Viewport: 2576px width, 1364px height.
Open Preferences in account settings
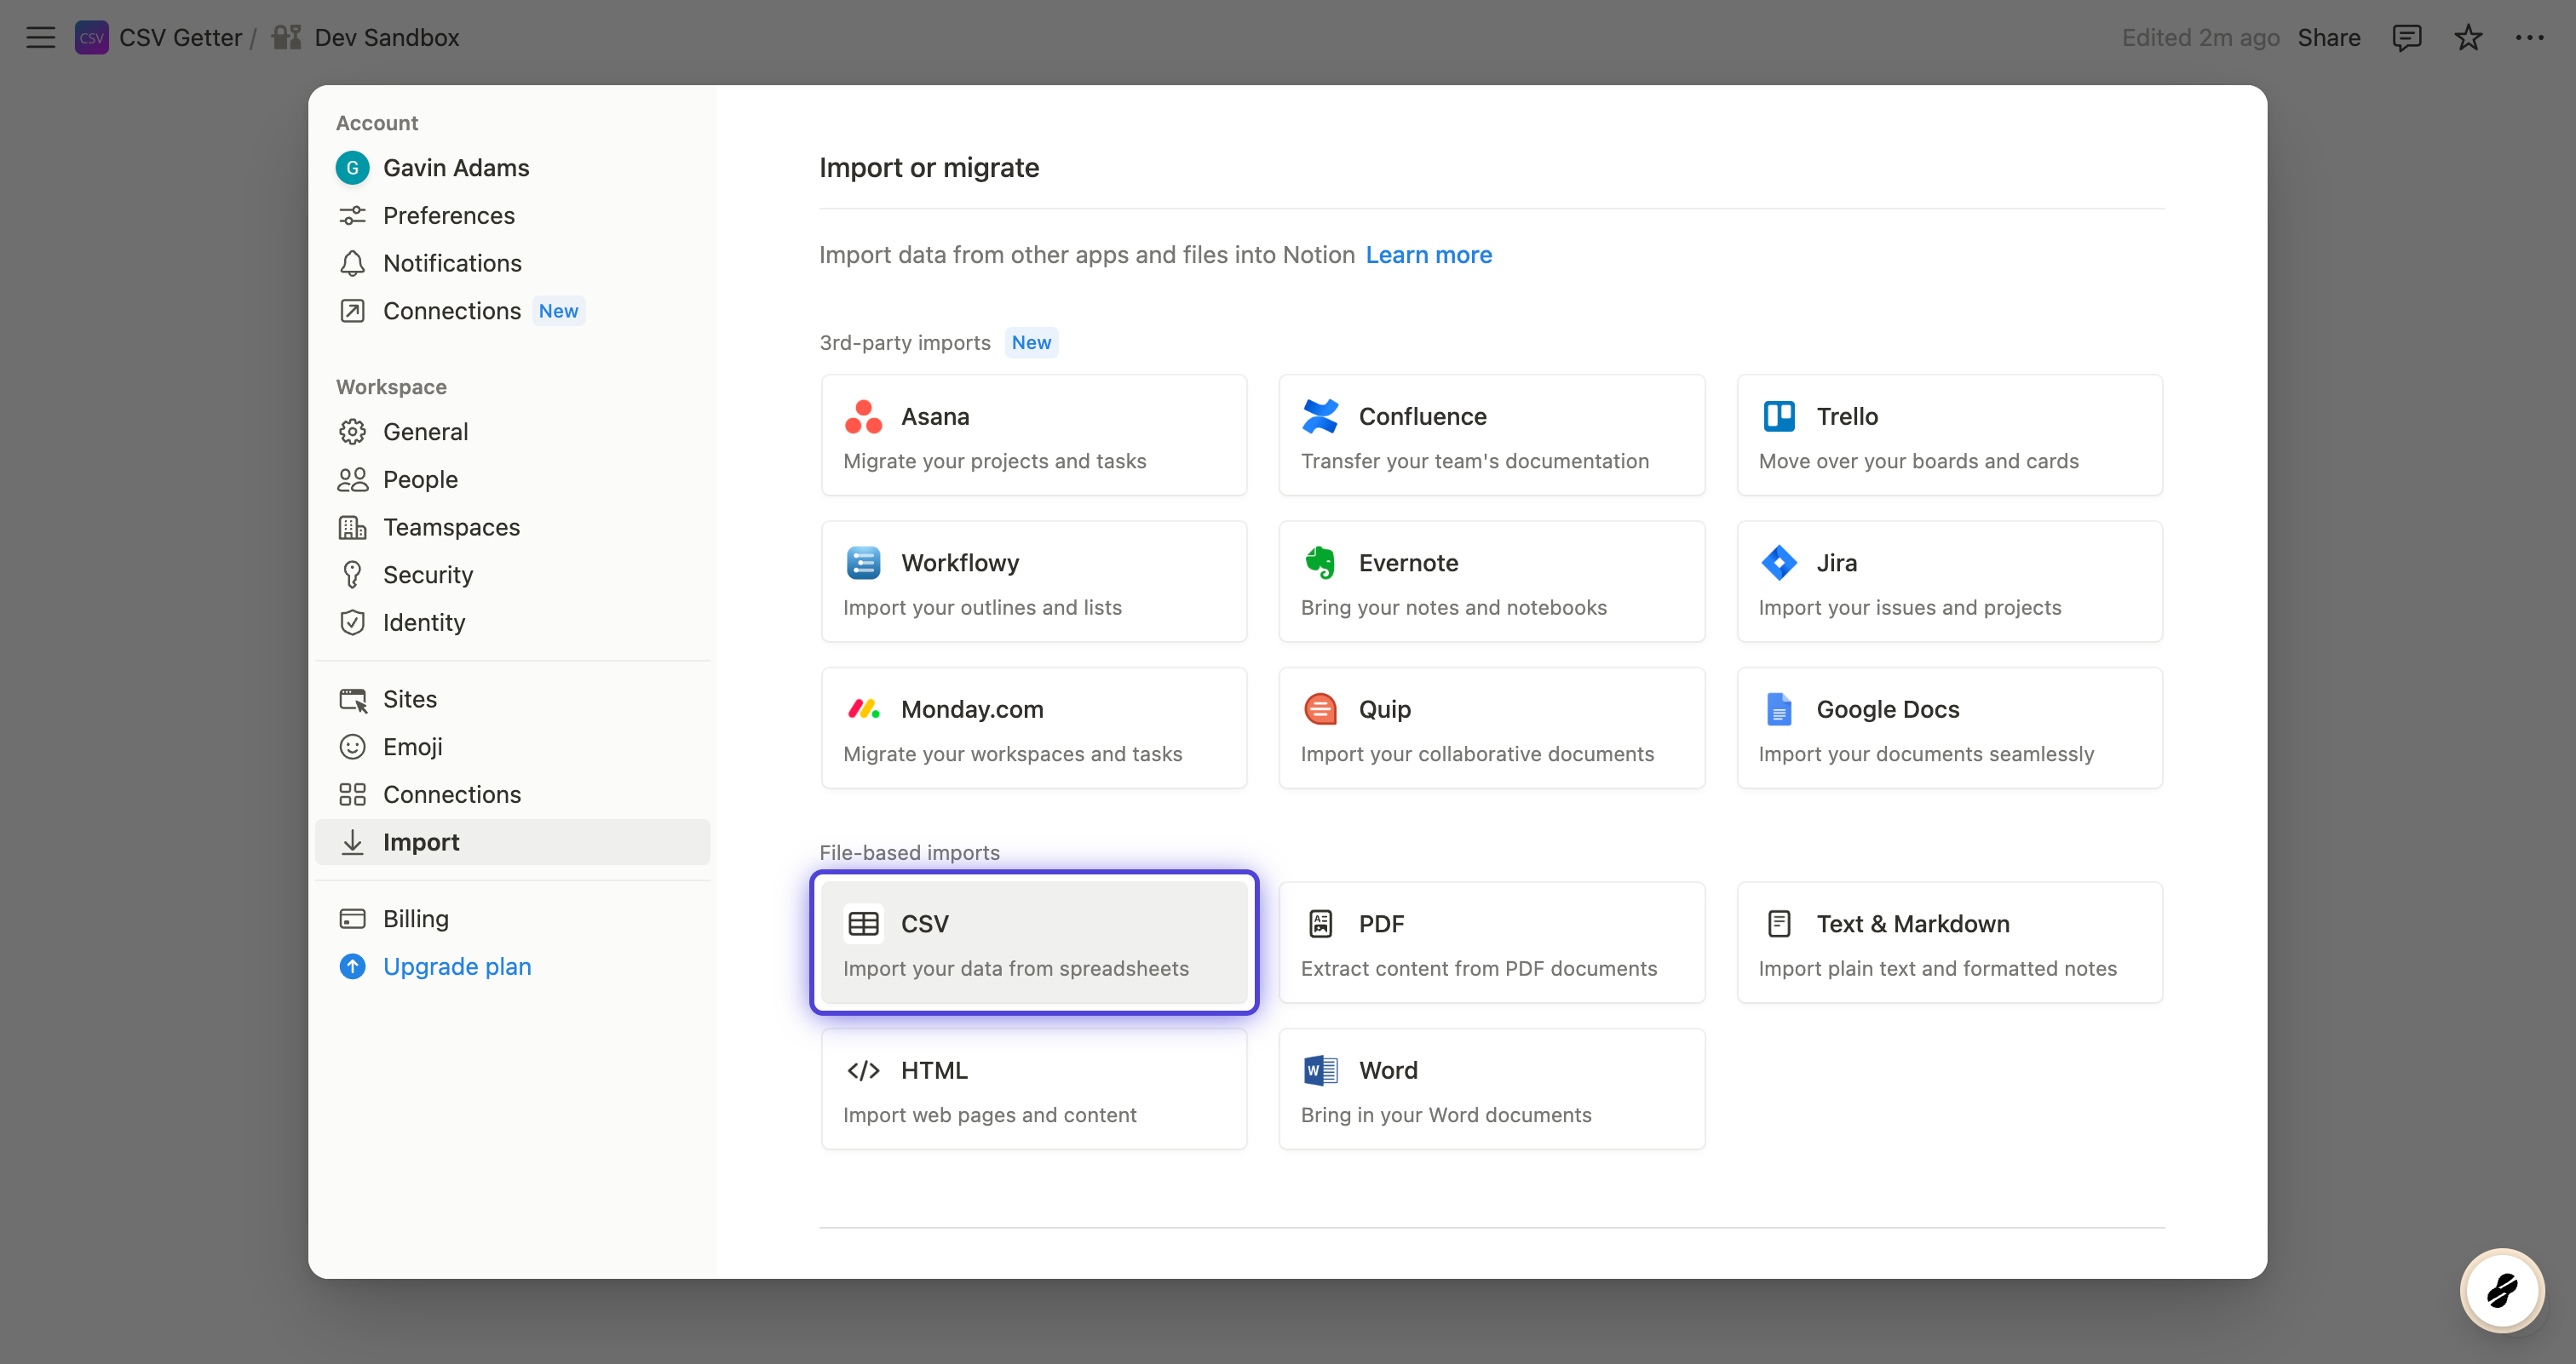tap(448, 216)
